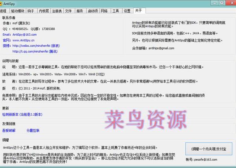Open the weibo.com/minzhenfei Sina Weibo link
Screen dimensions: 236x168
(x=39, y=46)
